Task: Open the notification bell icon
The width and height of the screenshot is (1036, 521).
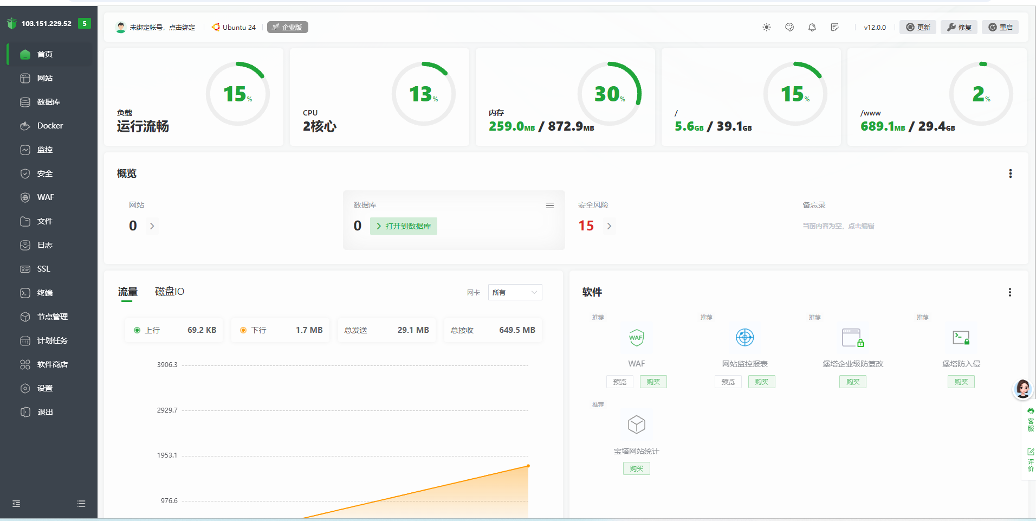Action: [812, 27]
